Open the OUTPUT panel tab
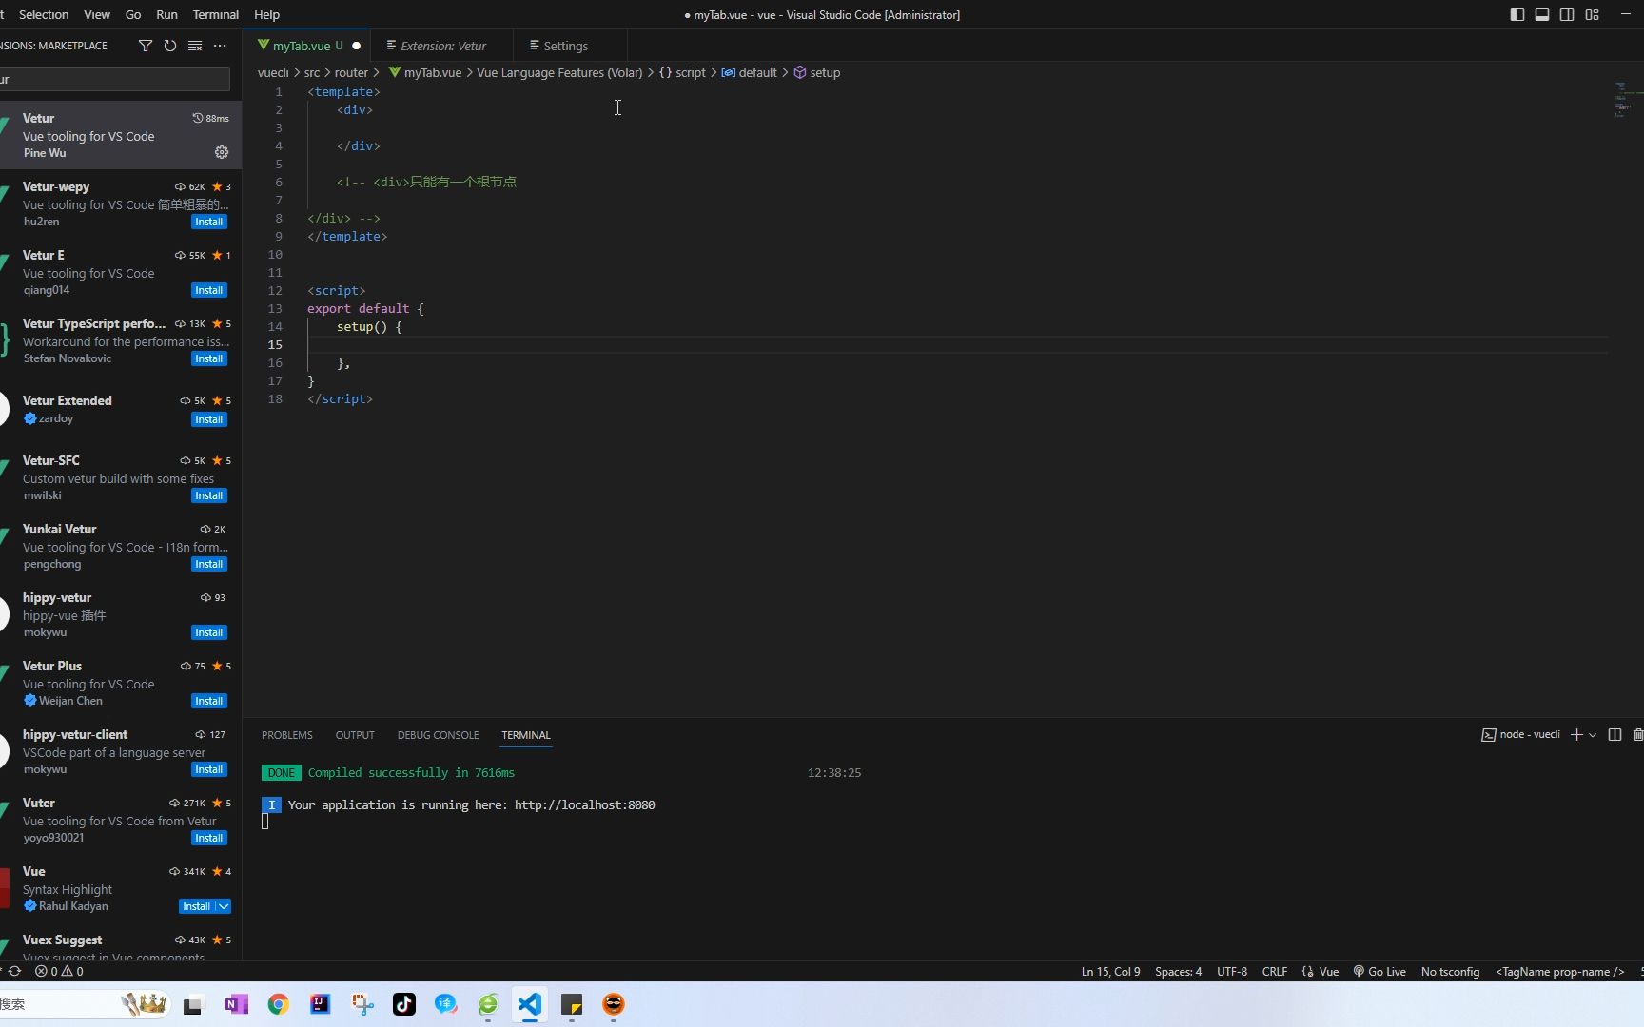The image size is (1644, 1027). click(x=355, y=735)
